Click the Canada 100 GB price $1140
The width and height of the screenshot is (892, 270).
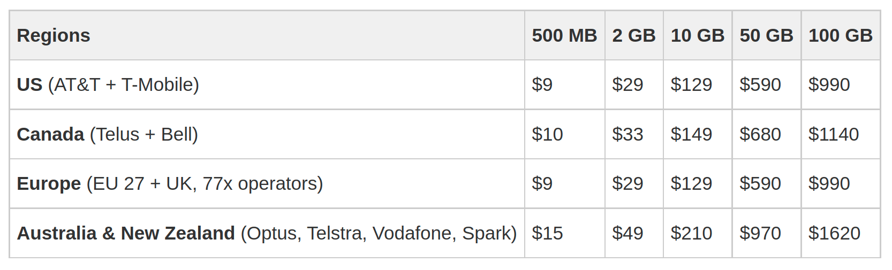[x=834, y=135]
